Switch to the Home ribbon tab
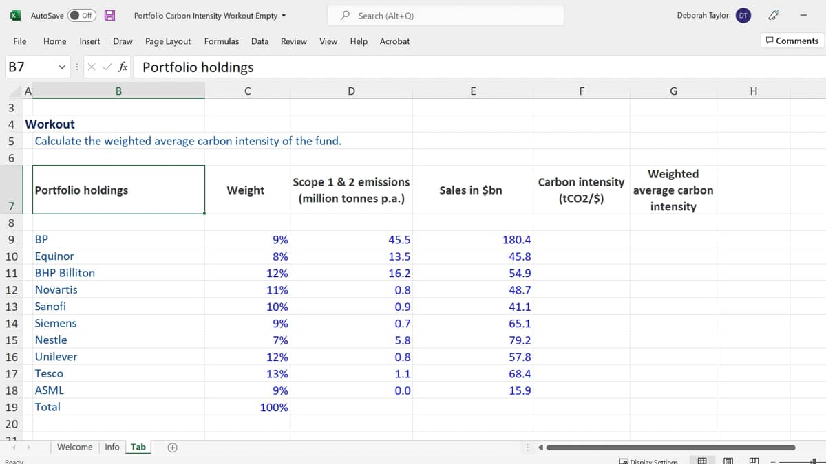The height and width of the screenshot is (464, 826). (x=54, y=41)
